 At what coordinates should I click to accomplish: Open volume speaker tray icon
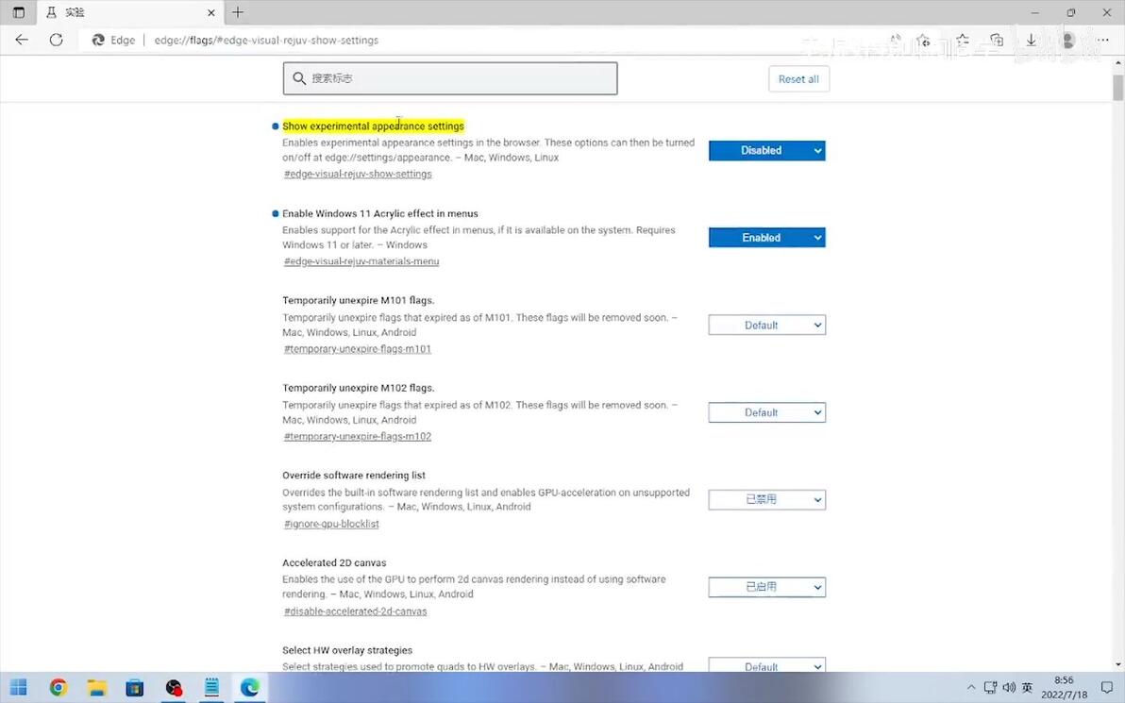(1009, 687)
